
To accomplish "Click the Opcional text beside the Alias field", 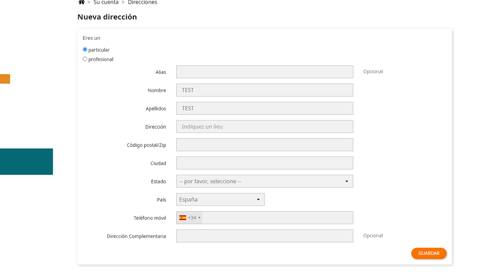I will tap(373, 72).
